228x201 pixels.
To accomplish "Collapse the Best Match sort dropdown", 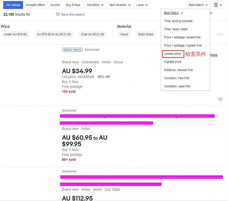I will coord(198,5).
